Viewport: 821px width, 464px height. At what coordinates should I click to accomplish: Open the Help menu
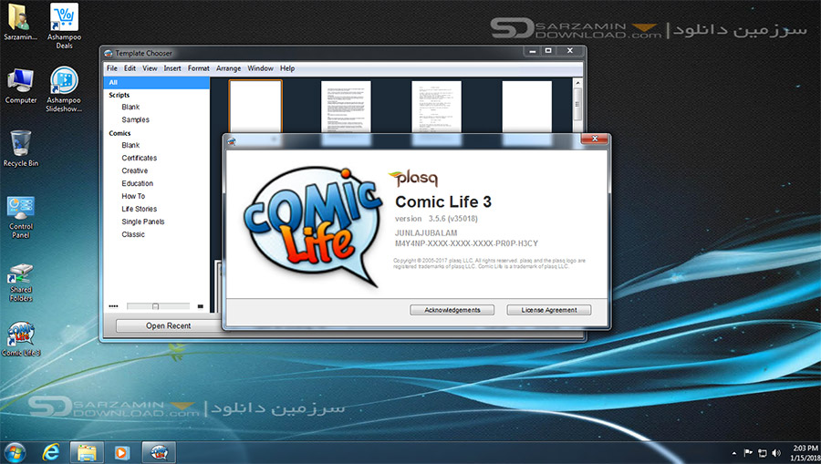[x=287, y=68]
